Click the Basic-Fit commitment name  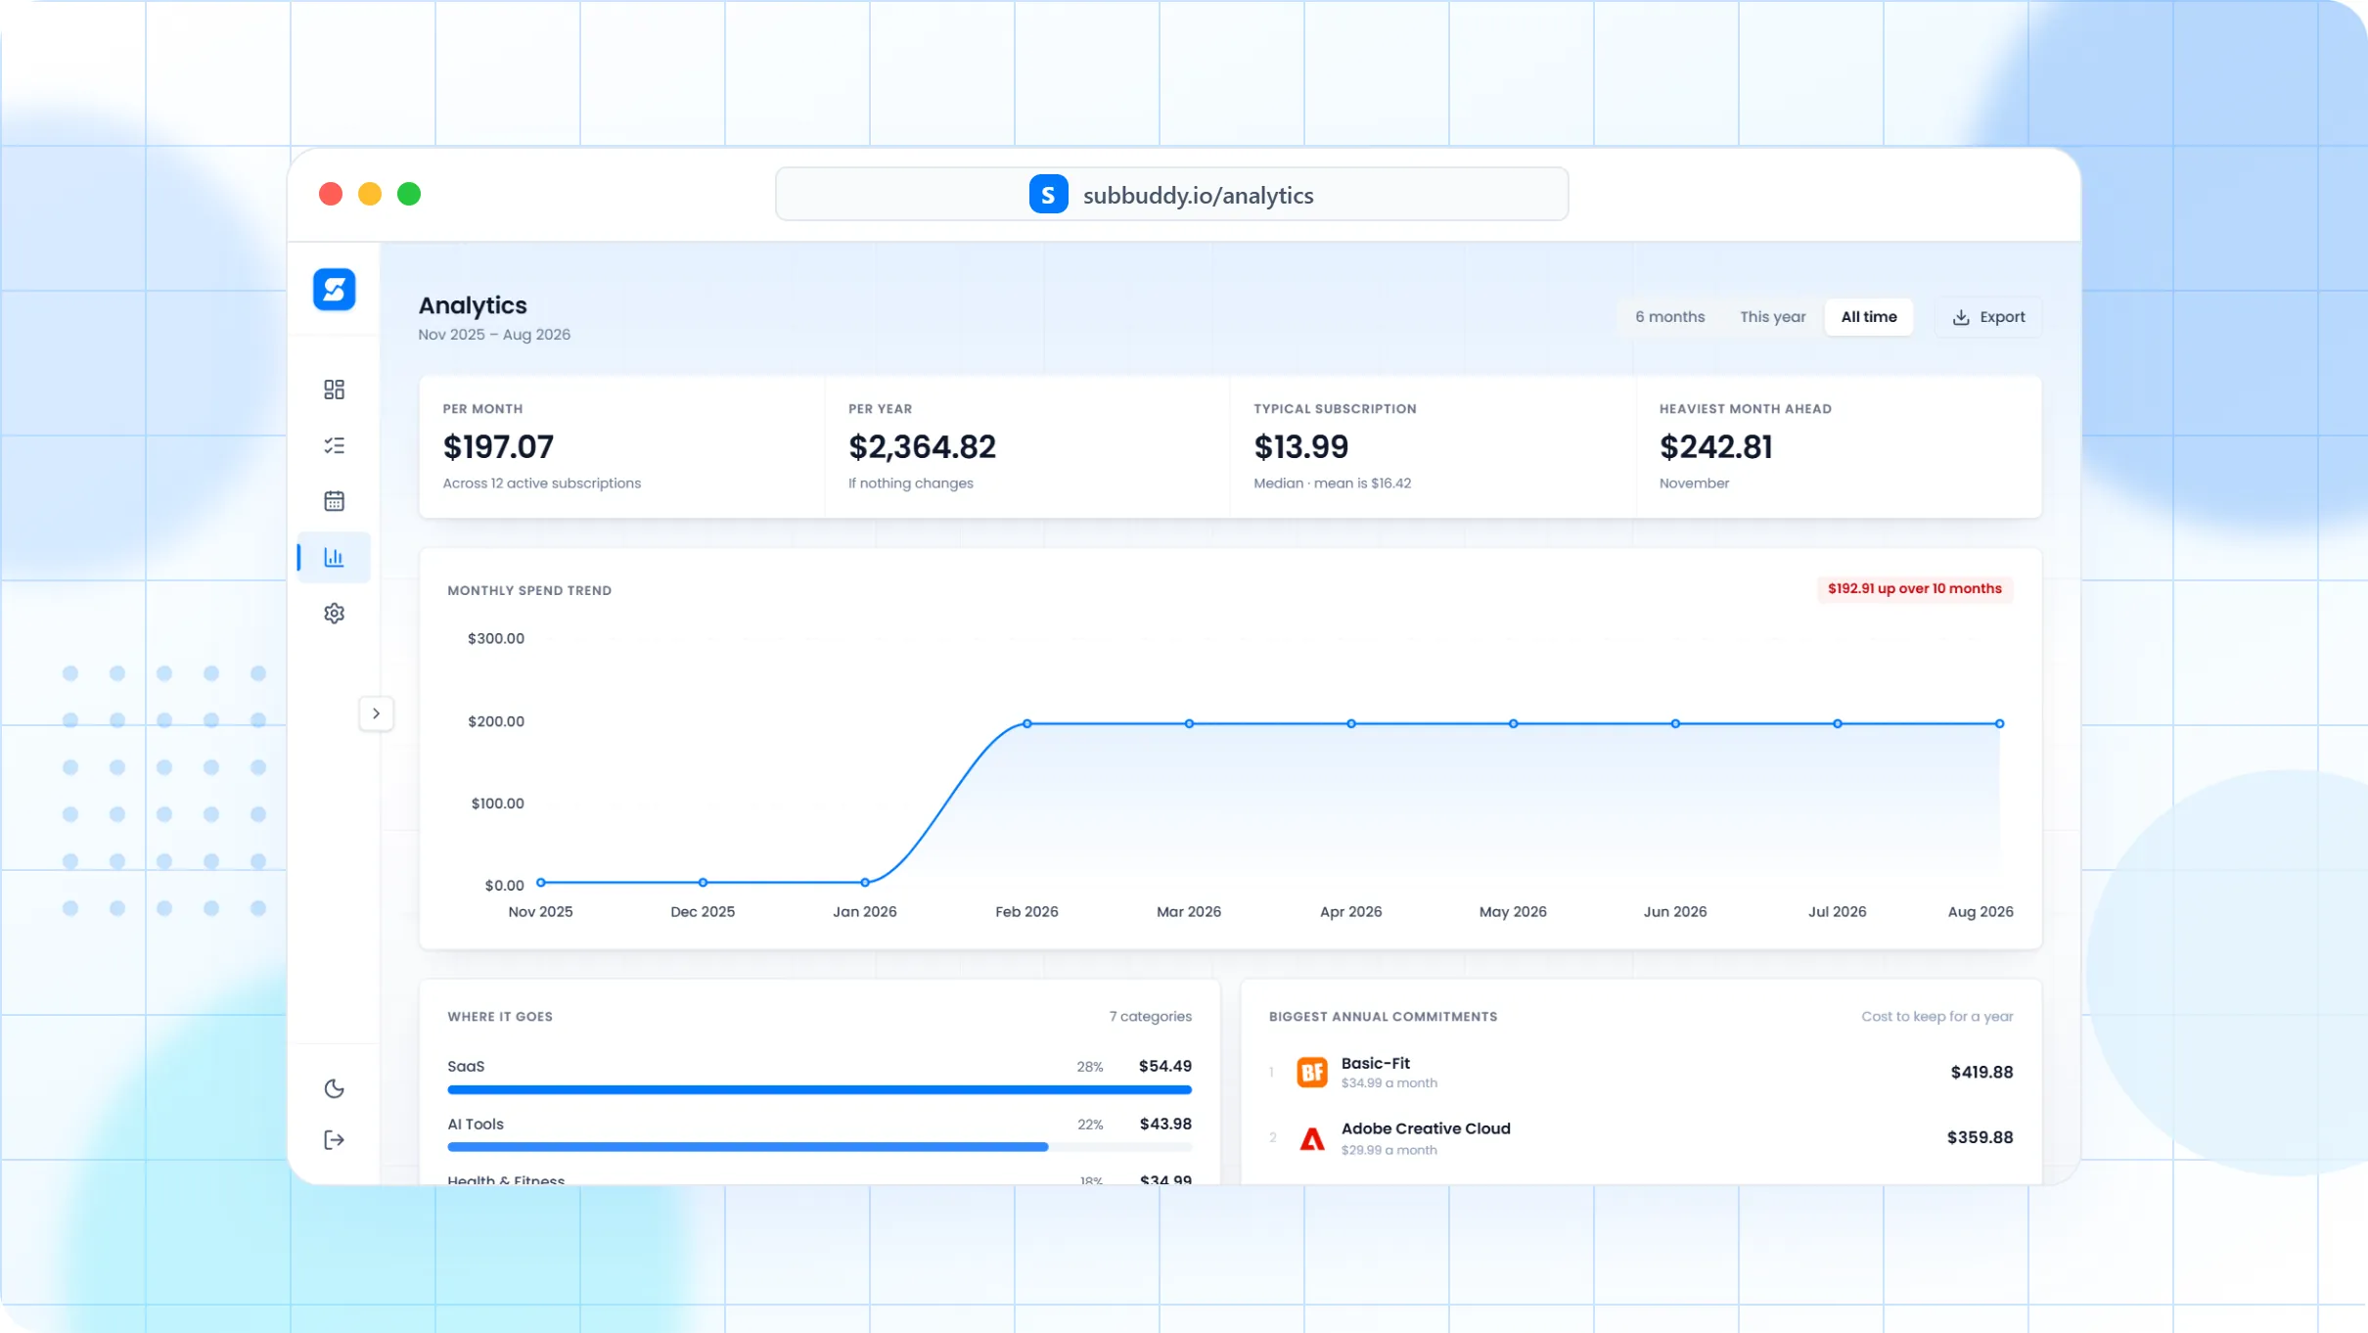(1375, 1063)
